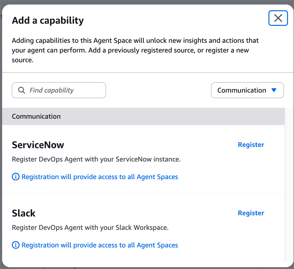Viewport: 294px width, 269px height.
Task: Open Slack's Registration access info link
Action: [100, 245]
